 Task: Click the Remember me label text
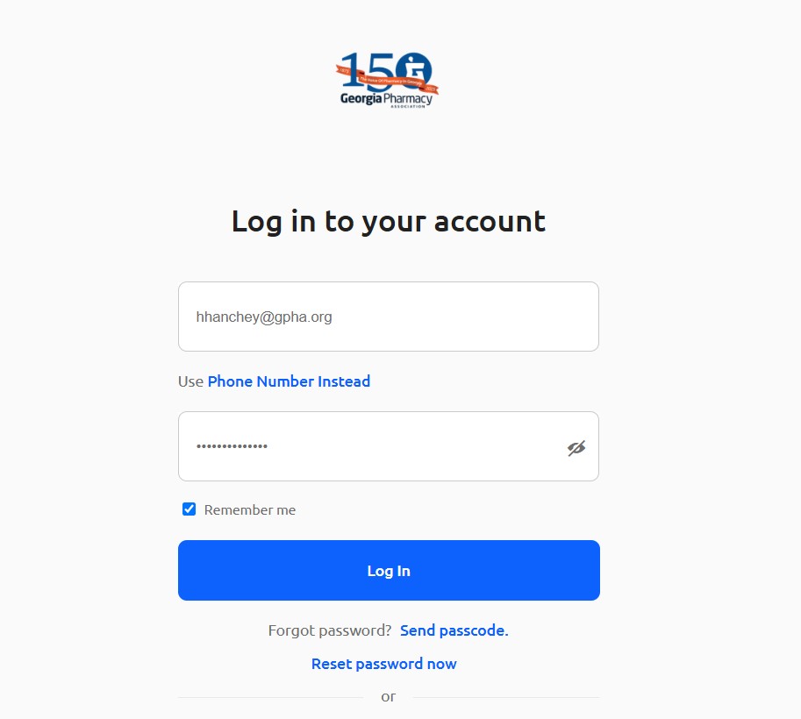point(250,509)
